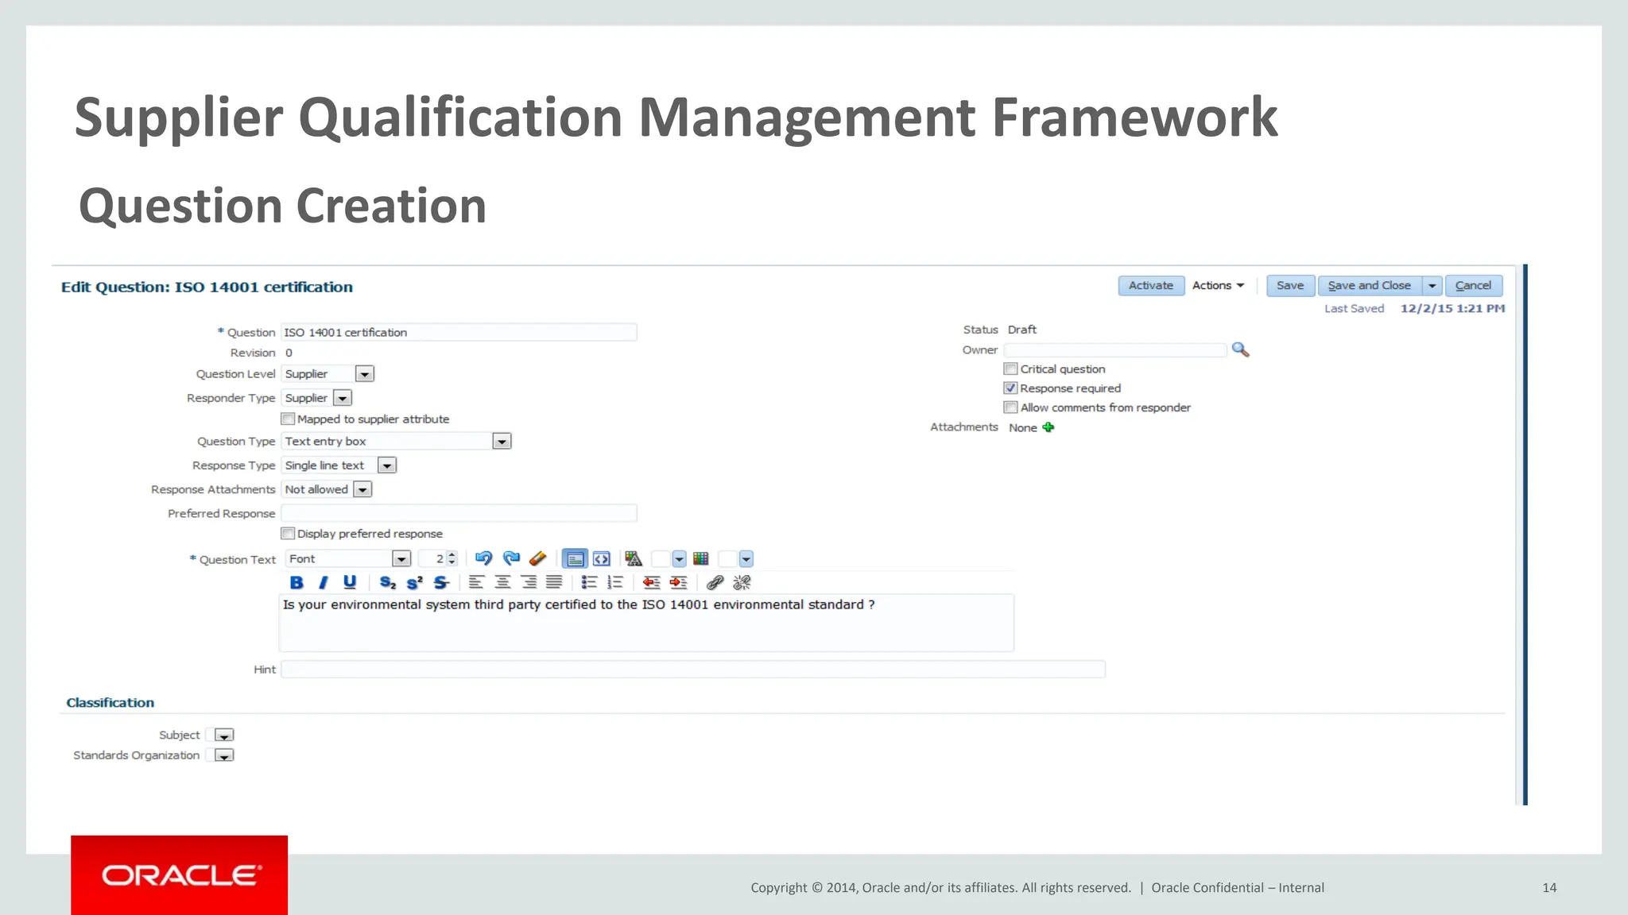1628x915 pixels.
Task: Apply strikethrough formatting
Action: click(441, 582)
